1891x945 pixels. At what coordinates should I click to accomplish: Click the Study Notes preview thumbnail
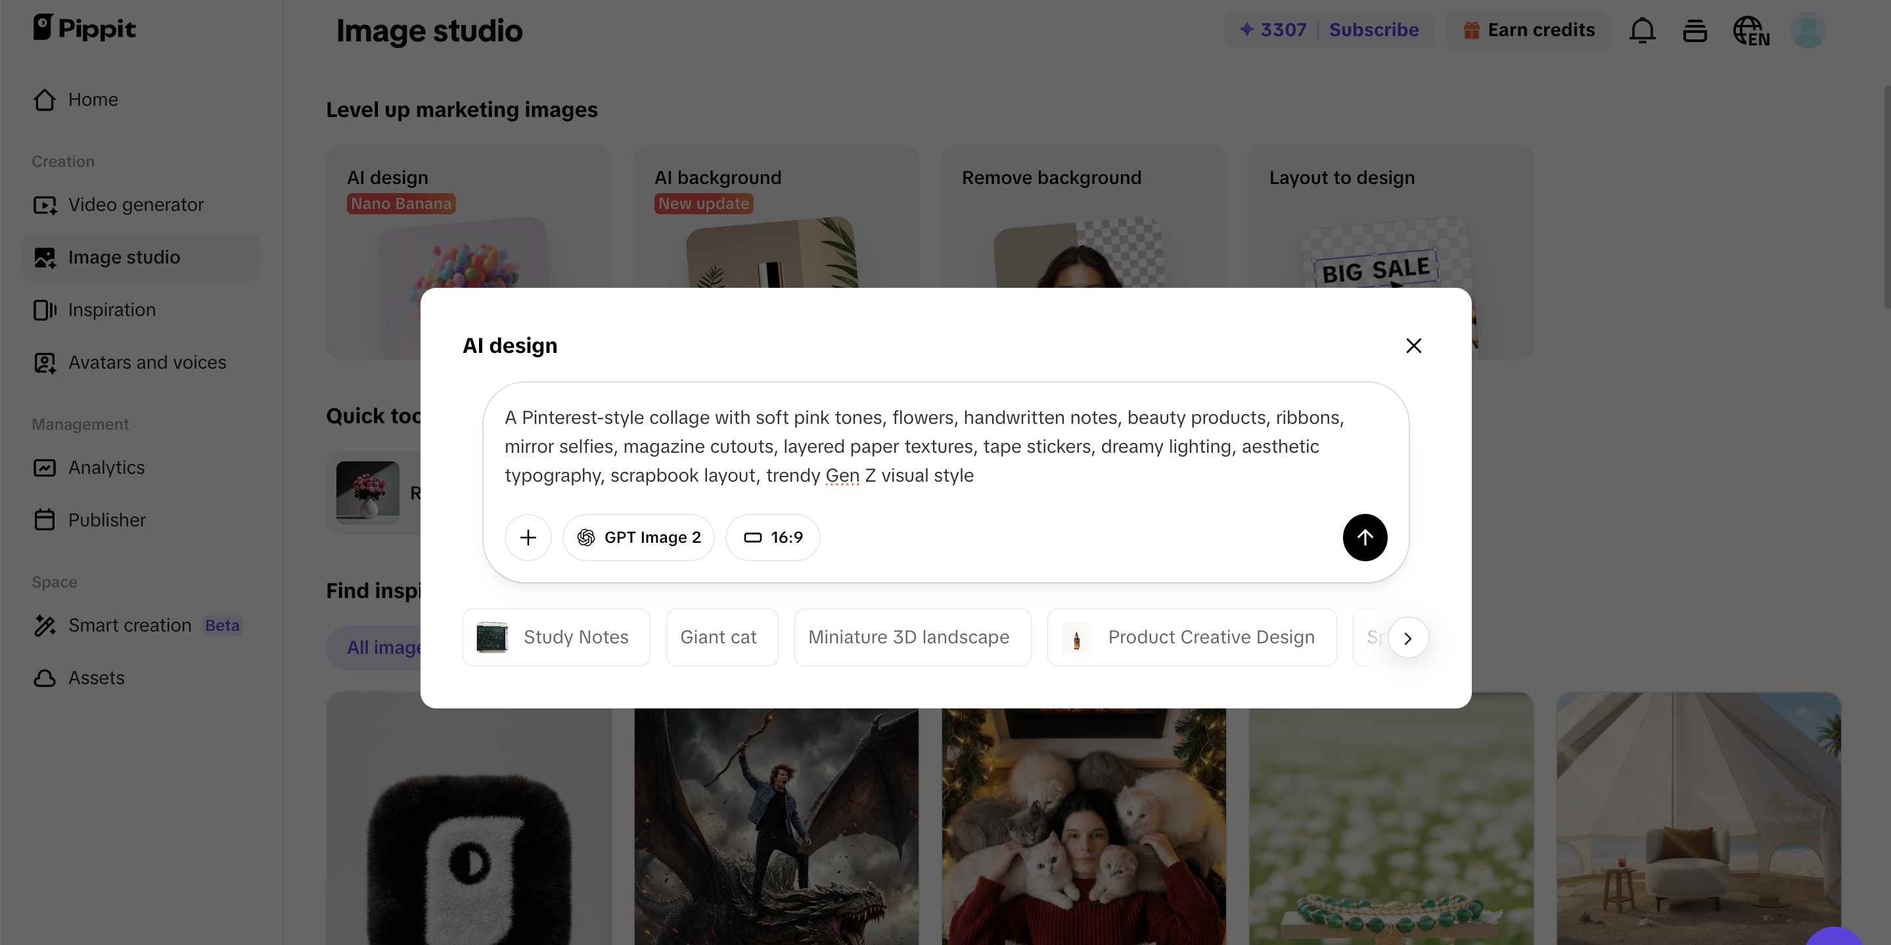coord(492,637)
